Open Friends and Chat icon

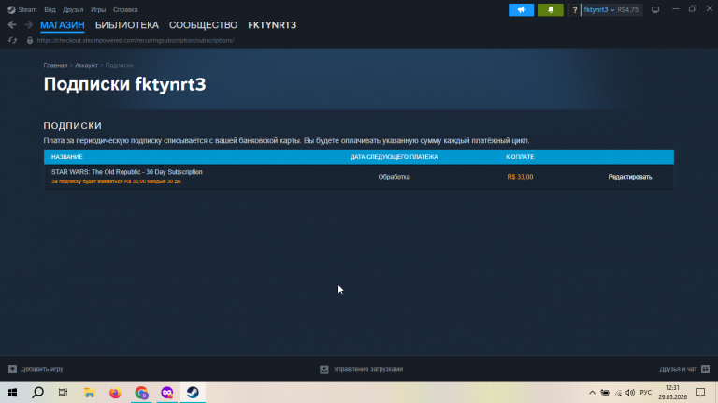click(x=705, y=368)
